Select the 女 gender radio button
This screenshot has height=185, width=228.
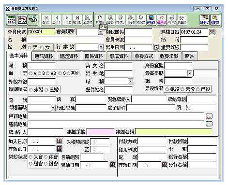42,47
